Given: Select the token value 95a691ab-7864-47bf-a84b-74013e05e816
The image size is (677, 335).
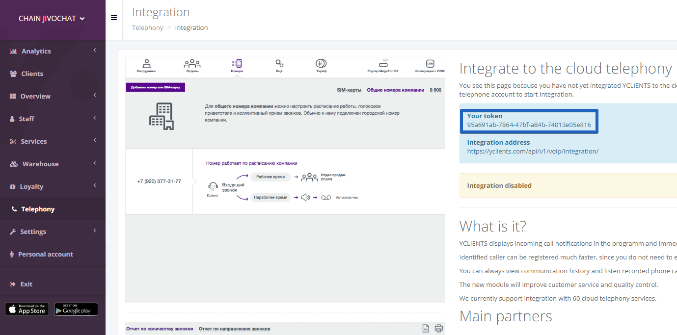Looking at the screenshot, I should tap(529, 125).
